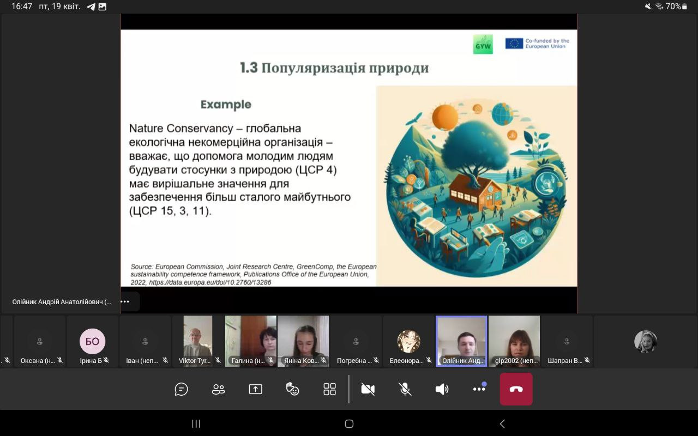Tap muted mic icon on Іван's tile
The image size is (698, 436).
(x=165, y=360)
